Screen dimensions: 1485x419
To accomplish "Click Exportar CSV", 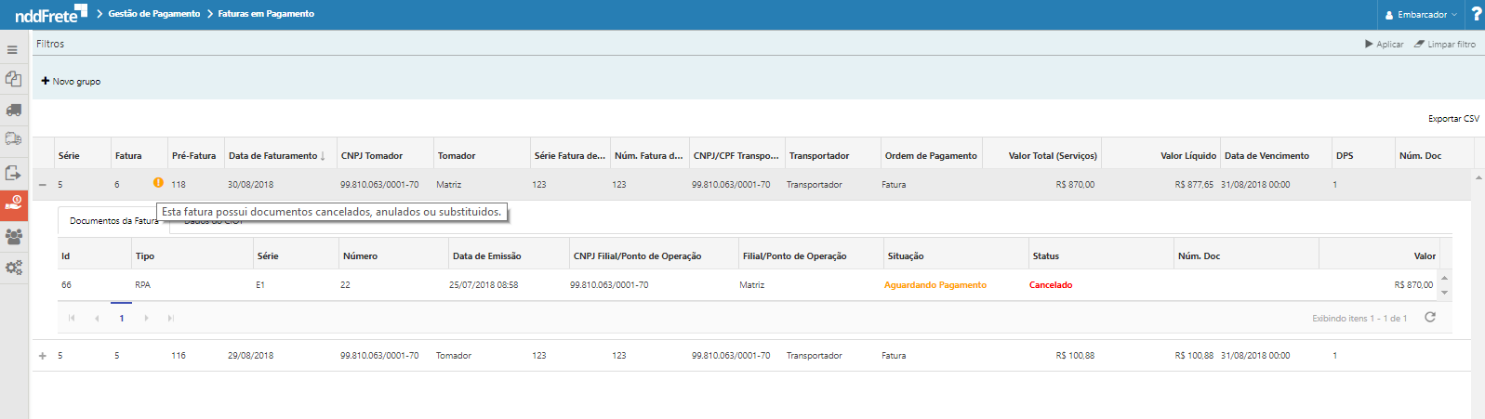I will [x=1452, y=119].
